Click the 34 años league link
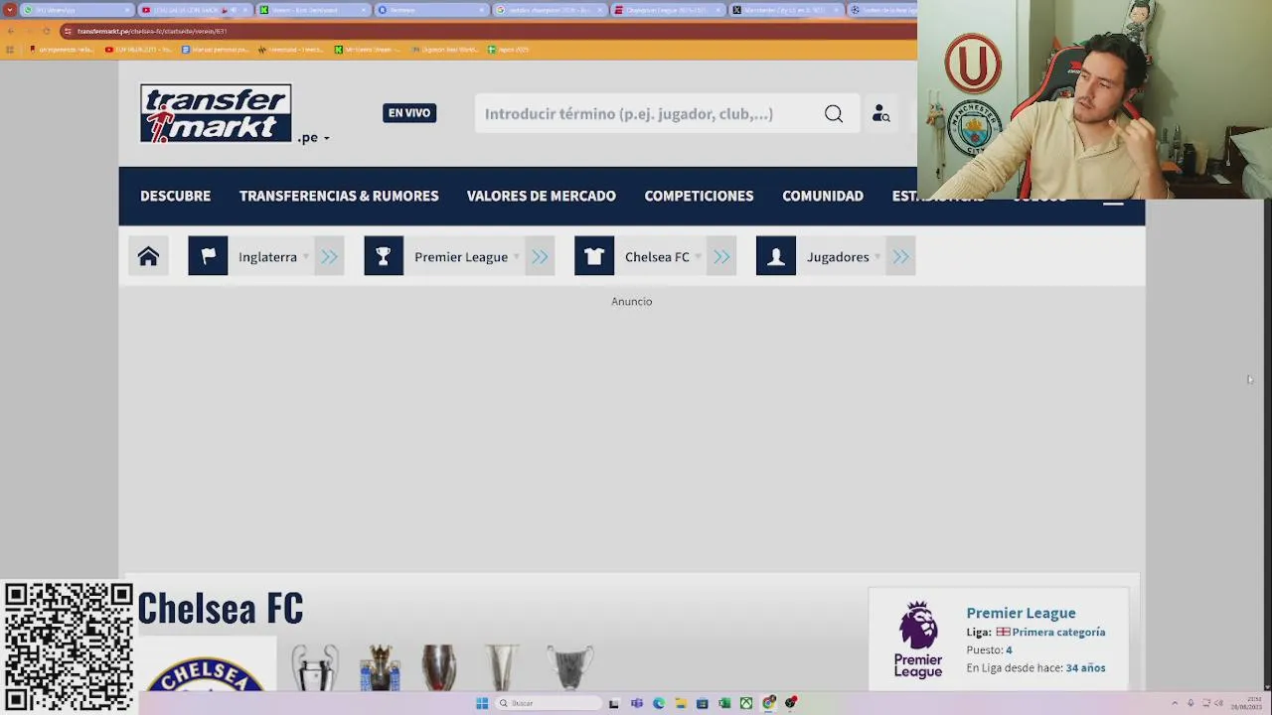The image size is (1272, 715). click(x=1085, y=667)
